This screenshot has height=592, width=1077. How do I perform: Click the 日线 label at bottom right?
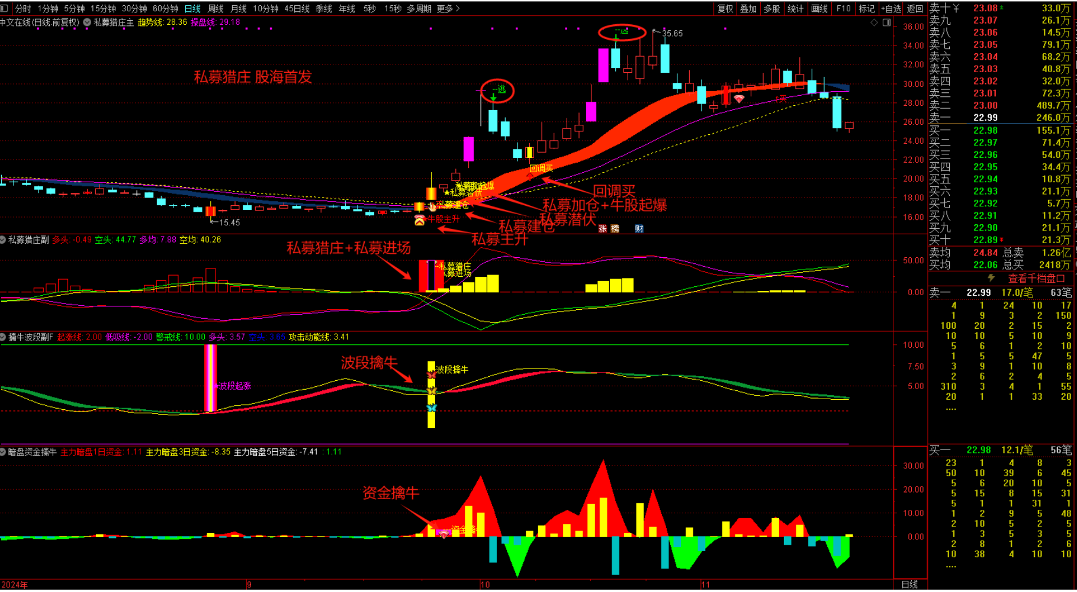coord(909,584)
